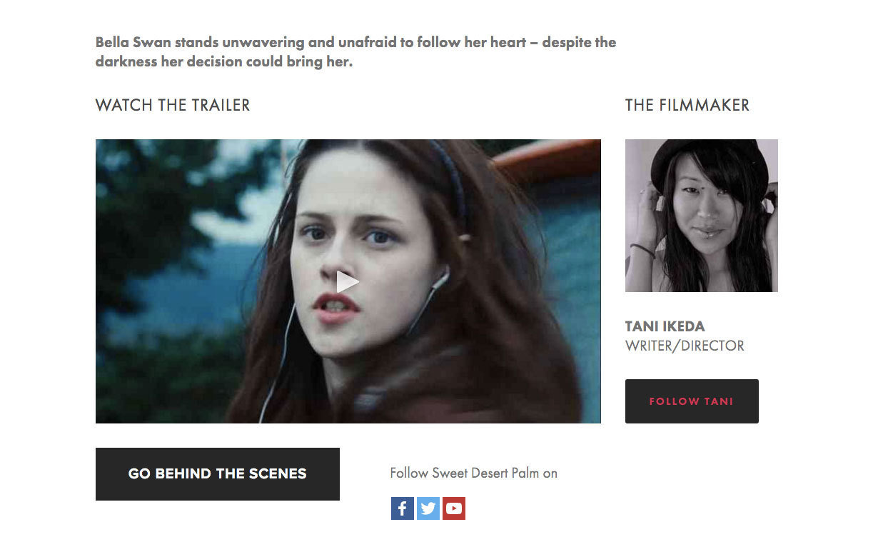Viewport: 873px width, 552px height.
Task: Open the Facebook page icon
Action: pos(403,508)
